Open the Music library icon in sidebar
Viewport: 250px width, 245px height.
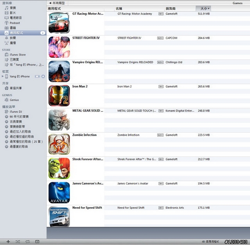[7, 8]
